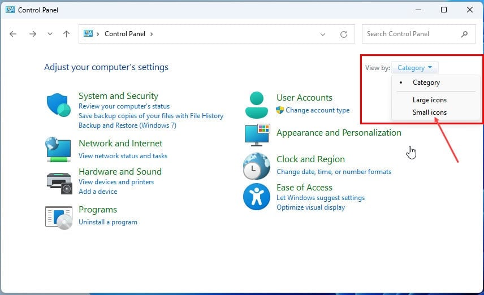Go up one level with up arrow
The height and width of the screenshot is (295, 484).
tap(66, 34)
